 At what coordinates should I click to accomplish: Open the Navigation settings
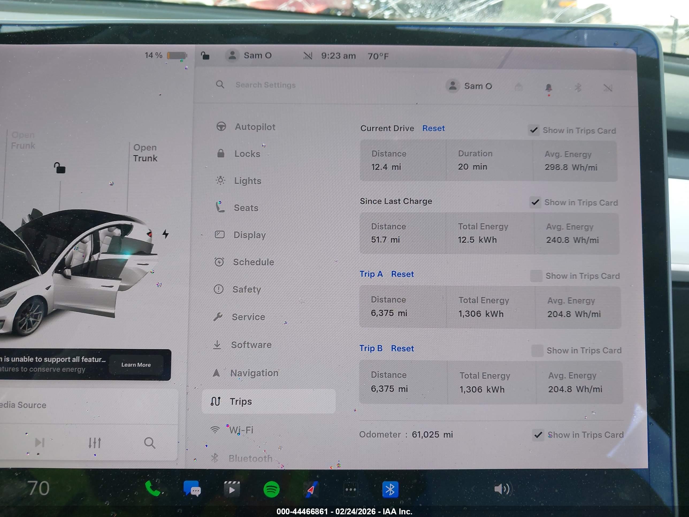point(245,373)
